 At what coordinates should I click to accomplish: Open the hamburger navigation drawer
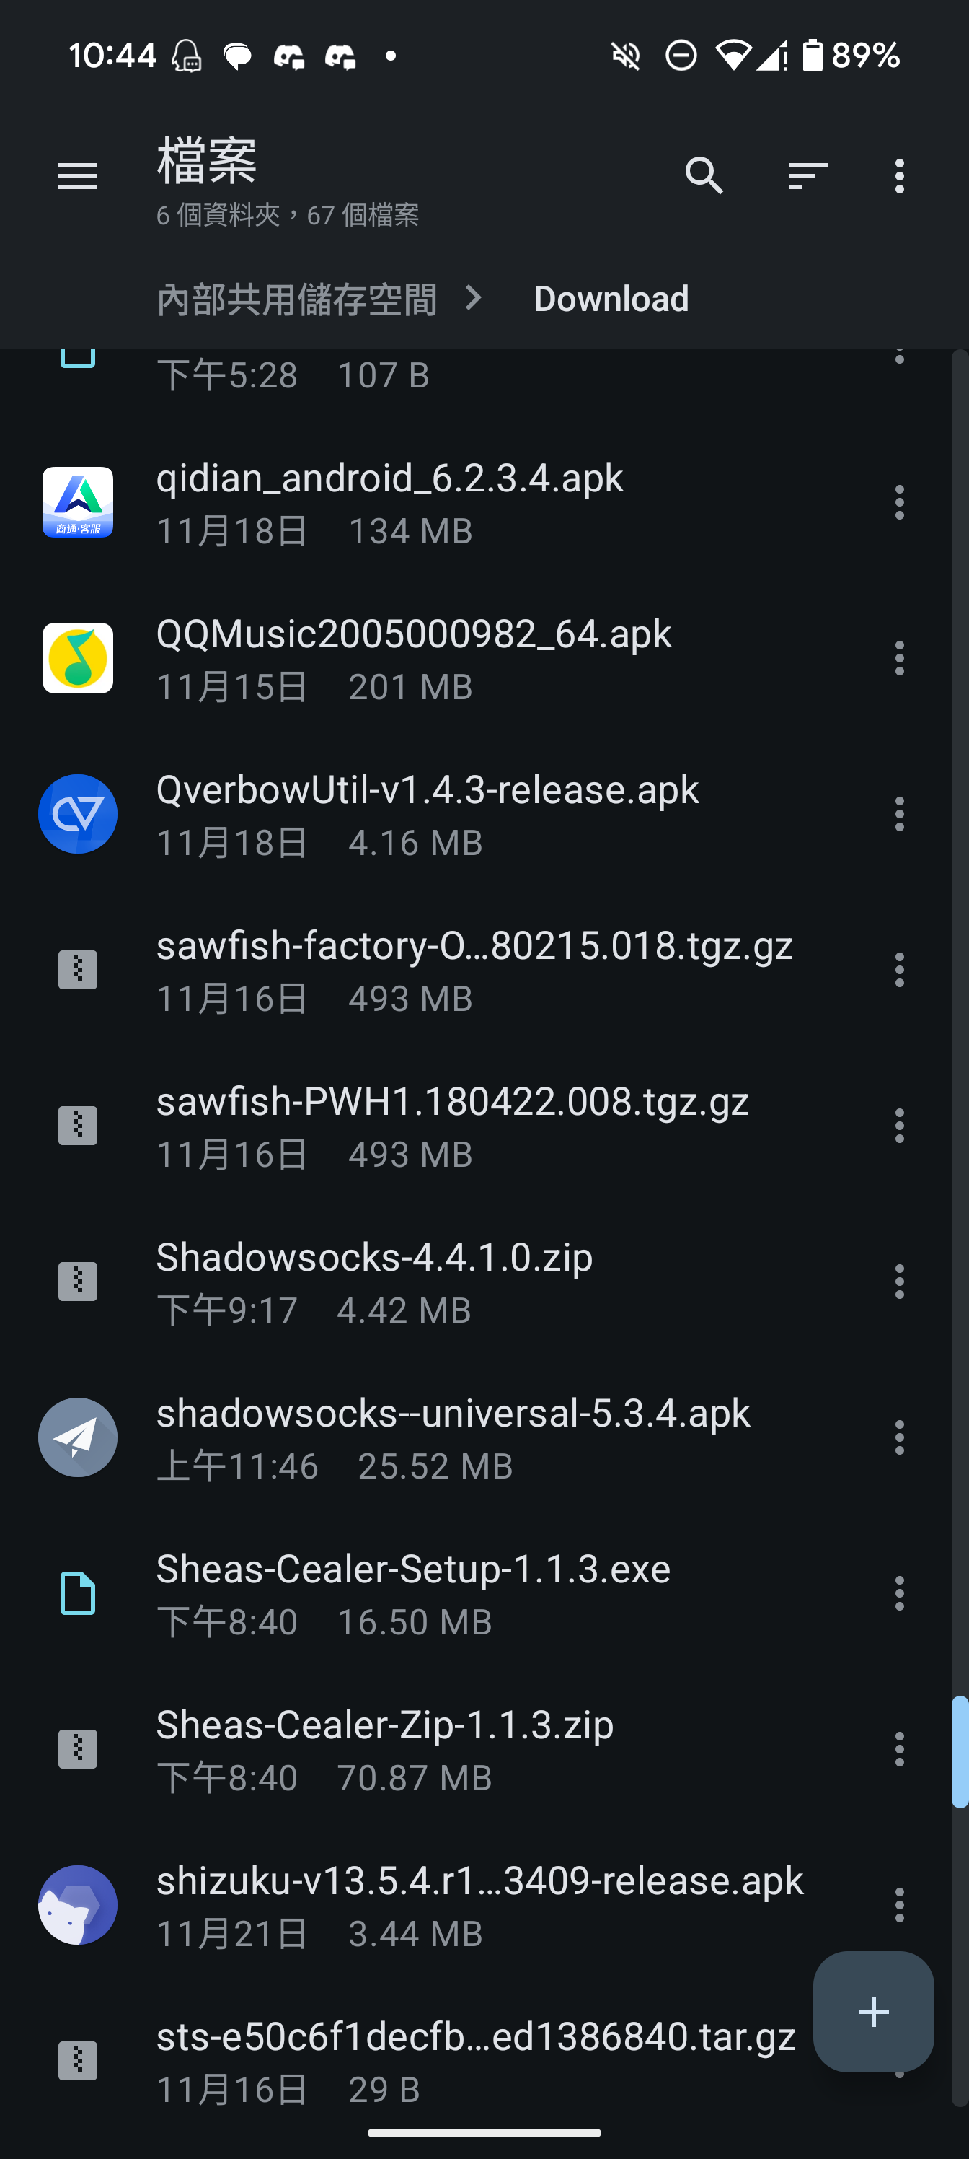77,176
